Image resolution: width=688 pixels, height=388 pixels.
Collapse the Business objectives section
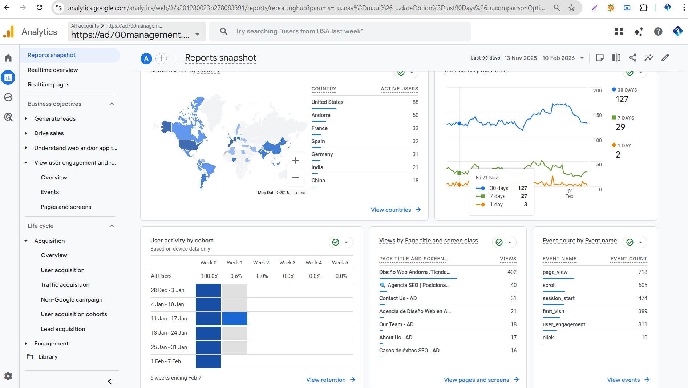[112, 104]
